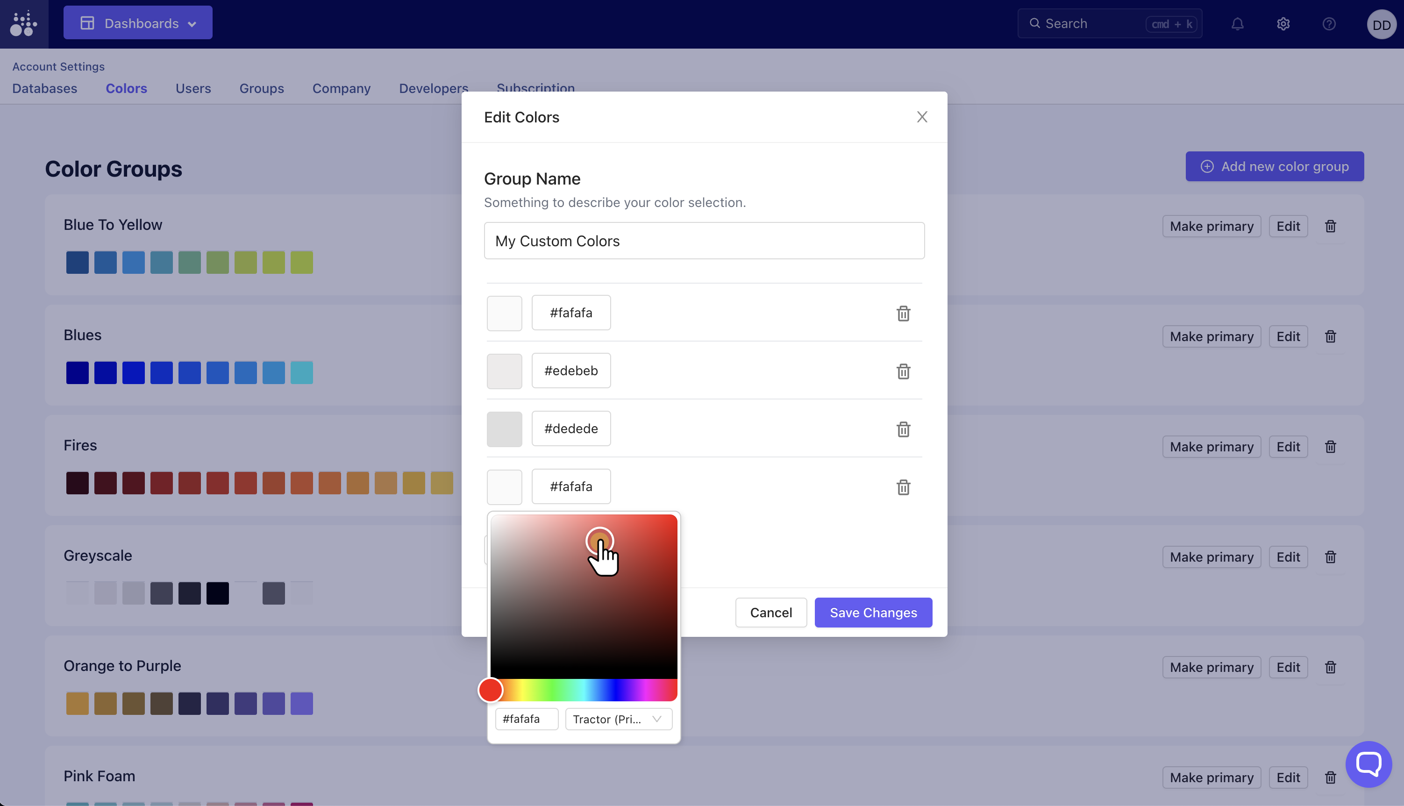
Task: Expand the Dashboards dropdown
Action: point(138,23)
